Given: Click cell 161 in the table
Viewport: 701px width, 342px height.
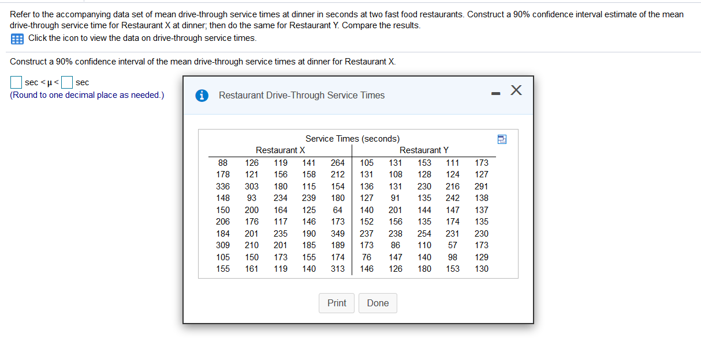Looking at the screenshot, I should [x=252, y=269].
